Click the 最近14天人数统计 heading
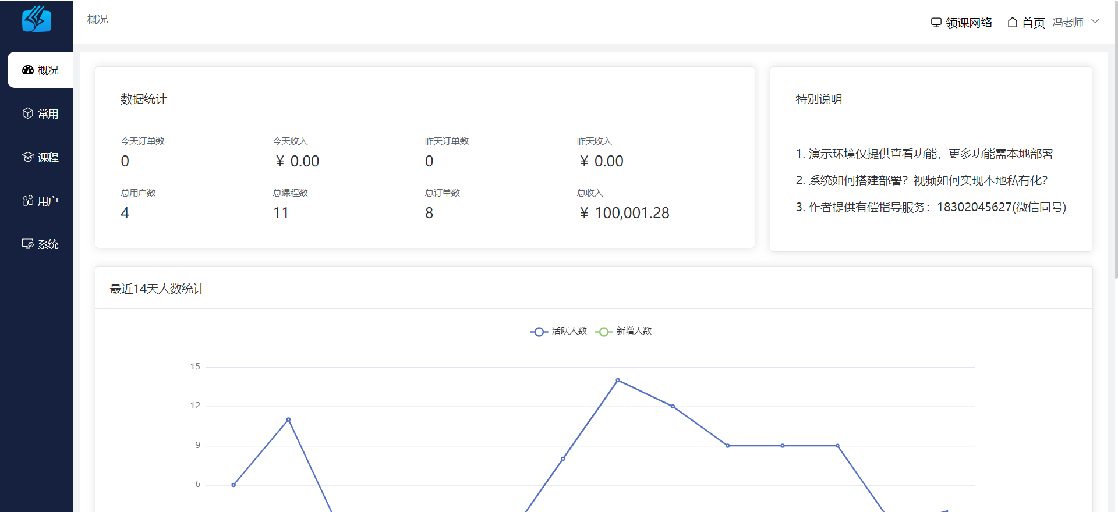The height and width of the screenshot is (512, 1118). 157,289
